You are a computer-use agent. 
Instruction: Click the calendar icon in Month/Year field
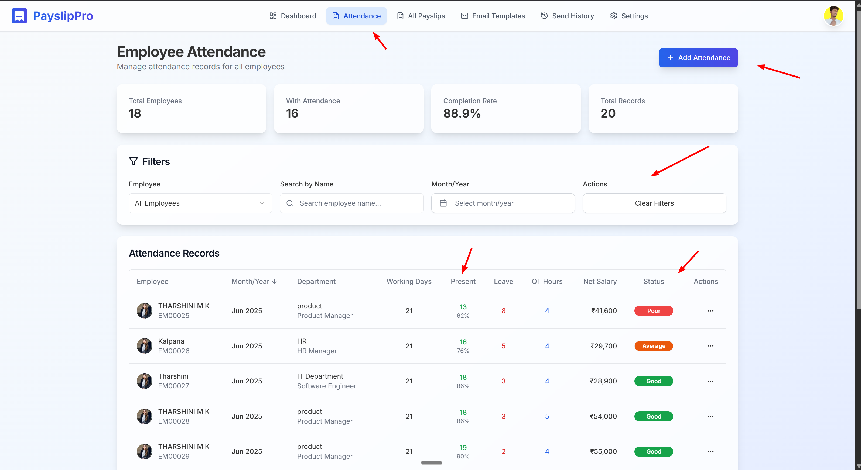[443, 203]
